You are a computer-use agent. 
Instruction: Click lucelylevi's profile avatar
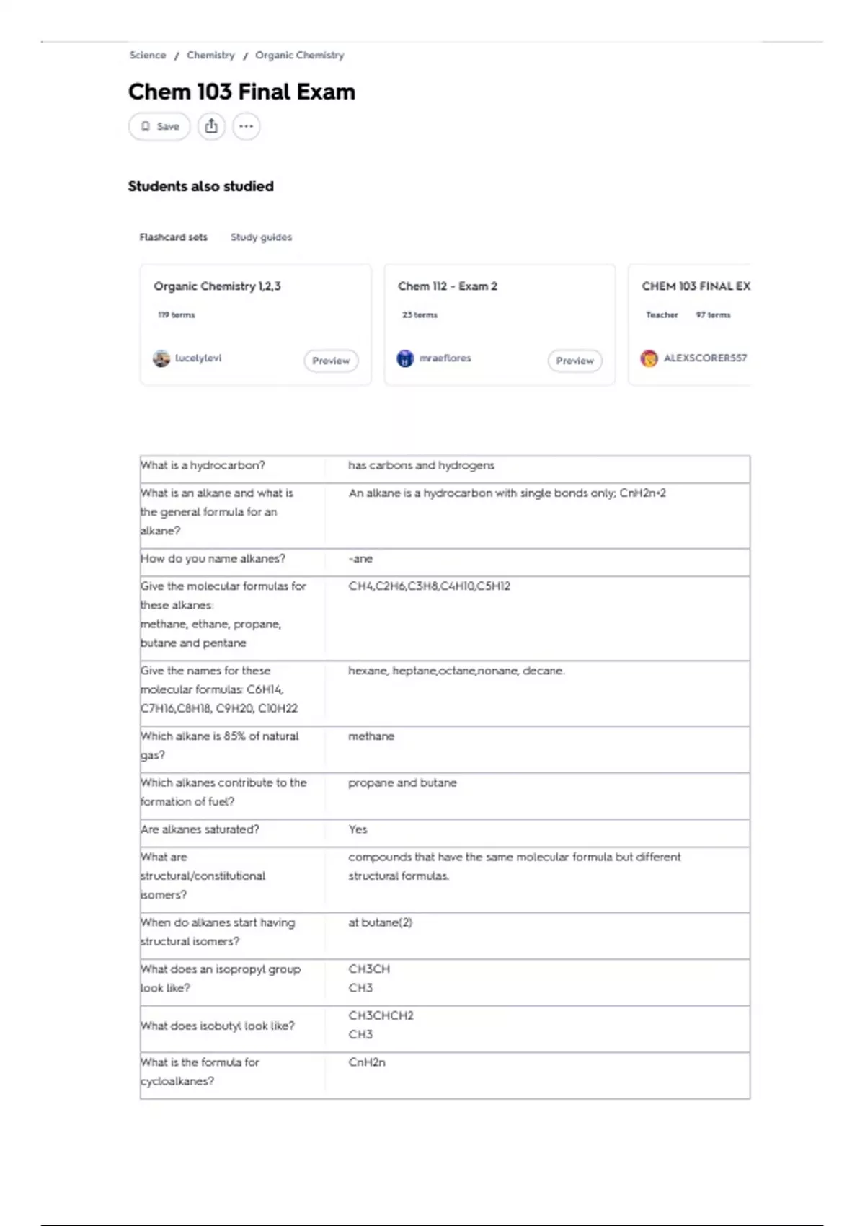pyautogui.click(x=161, y=358)
